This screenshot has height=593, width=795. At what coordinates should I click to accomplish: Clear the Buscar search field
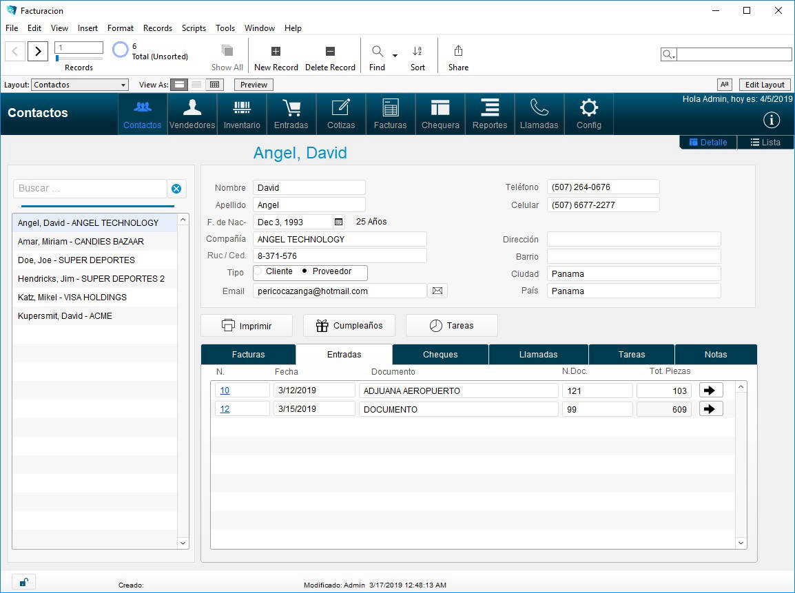[x=176, y=189]
